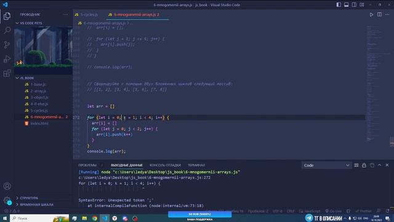The width and height of the screenshot is (394, 222).
Task: Open the Run and Debug view
Action: [7, 59]
